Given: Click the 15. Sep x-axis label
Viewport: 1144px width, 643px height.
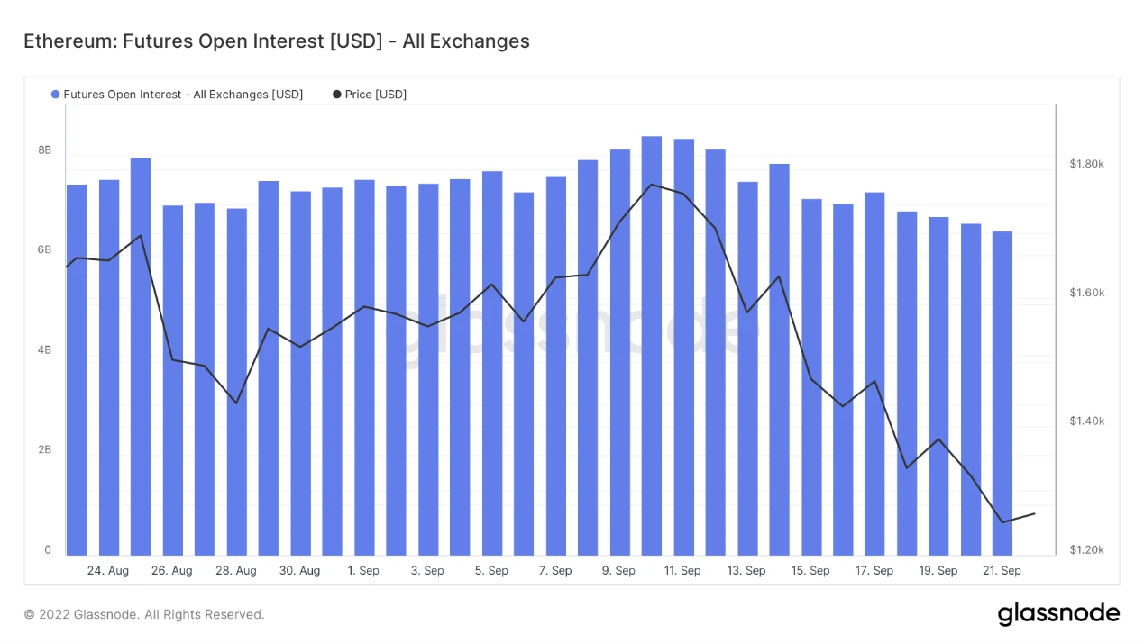Looking at the screenshot, I should [x=810, y=571].
